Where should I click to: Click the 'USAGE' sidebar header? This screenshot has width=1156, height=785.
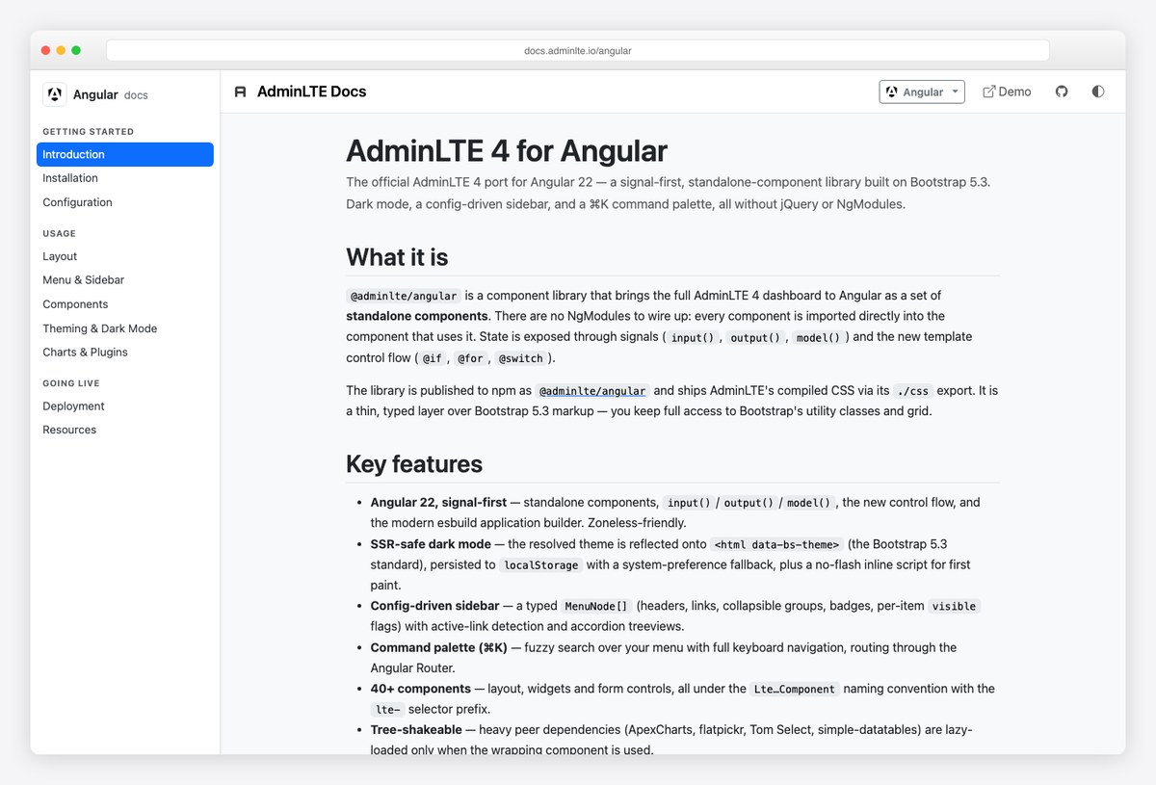pos(59,234)
